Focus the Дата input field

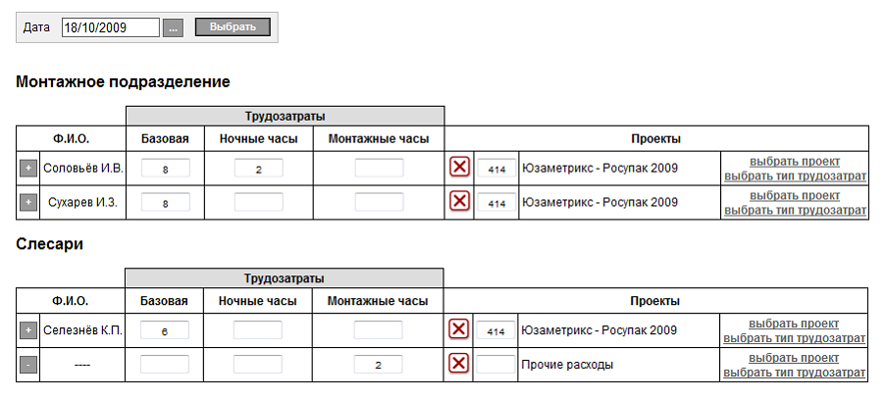click(110, 27)
